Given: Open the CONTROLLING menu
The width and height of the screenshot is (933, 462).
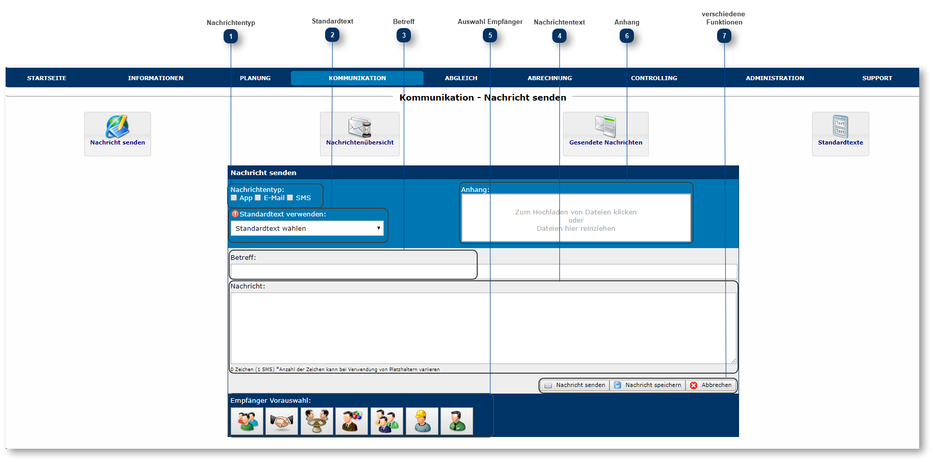Looking at the screenshot, I should [x=654, y=78].
